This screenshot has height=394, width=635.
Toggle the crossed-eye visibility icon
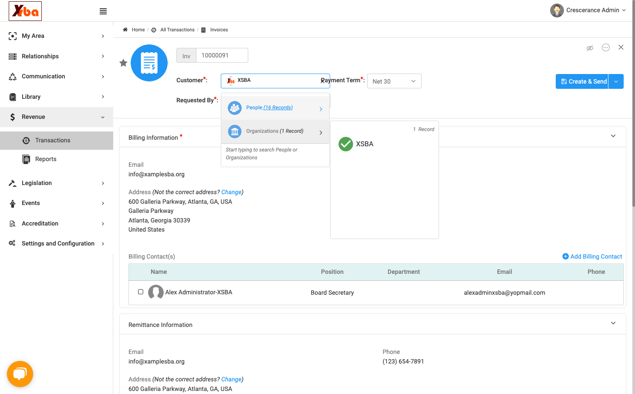tap(590, 48)
